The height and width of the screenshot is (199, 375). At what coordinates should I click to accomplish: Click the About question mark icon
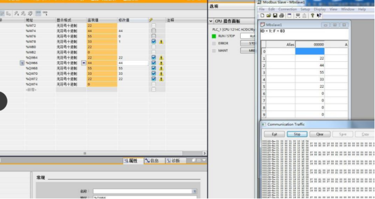pyautogui.click(x=312, y=16)
